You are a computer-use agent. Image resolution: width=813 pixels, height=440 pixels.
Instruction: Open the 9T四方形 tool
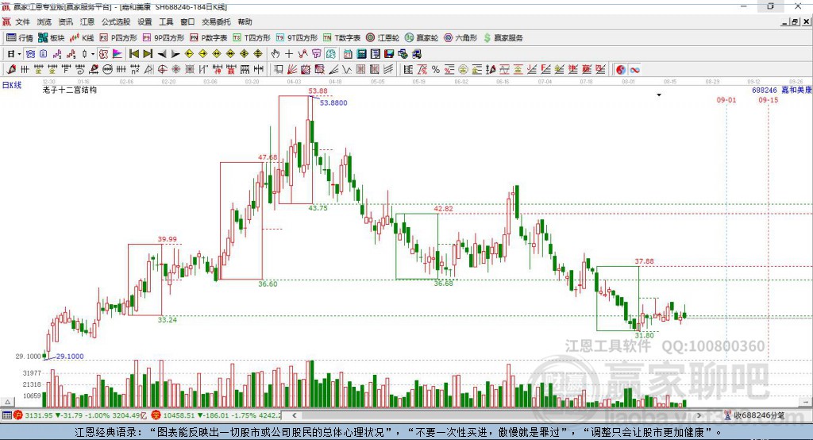coord(297,38)
